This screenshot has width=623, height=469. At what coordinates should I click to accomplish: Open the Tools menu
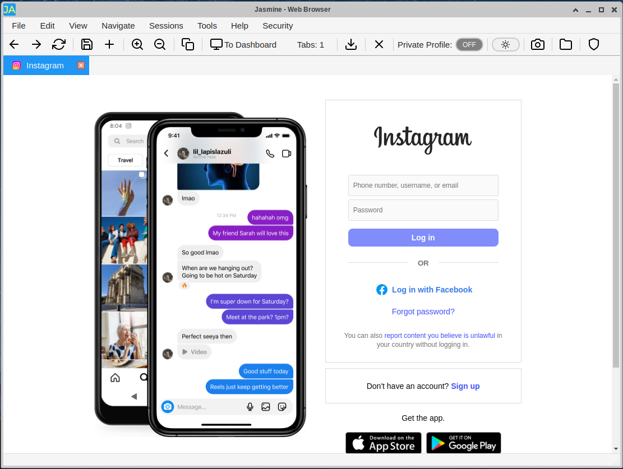tap(207, 26)
